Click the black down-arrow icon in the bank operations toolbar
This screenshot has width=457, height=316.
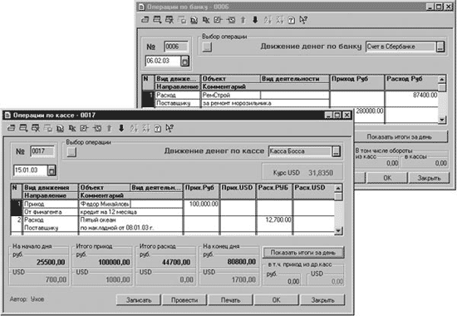tap(255, 20)
